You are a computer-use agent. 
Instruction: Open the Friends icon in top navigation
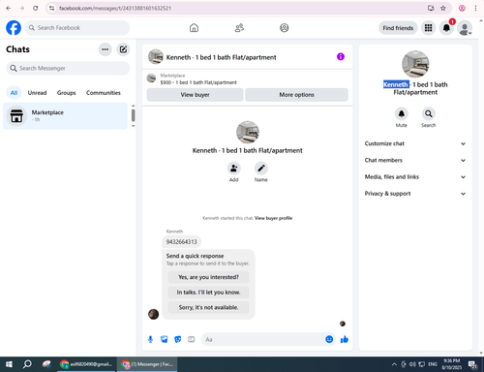click(x=239, y=28)
